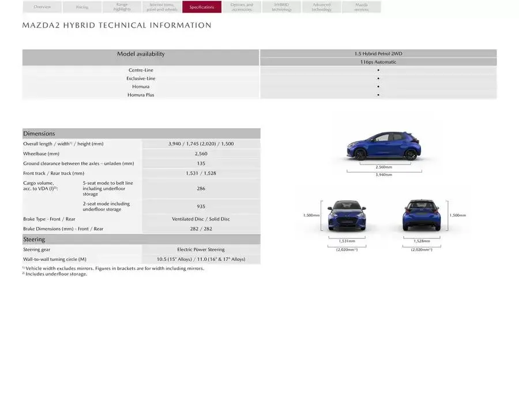This screenshot has width=519, height=404.
Task: Open the Pricing tab
Action: pyautogui.click(x=81, y=7)
